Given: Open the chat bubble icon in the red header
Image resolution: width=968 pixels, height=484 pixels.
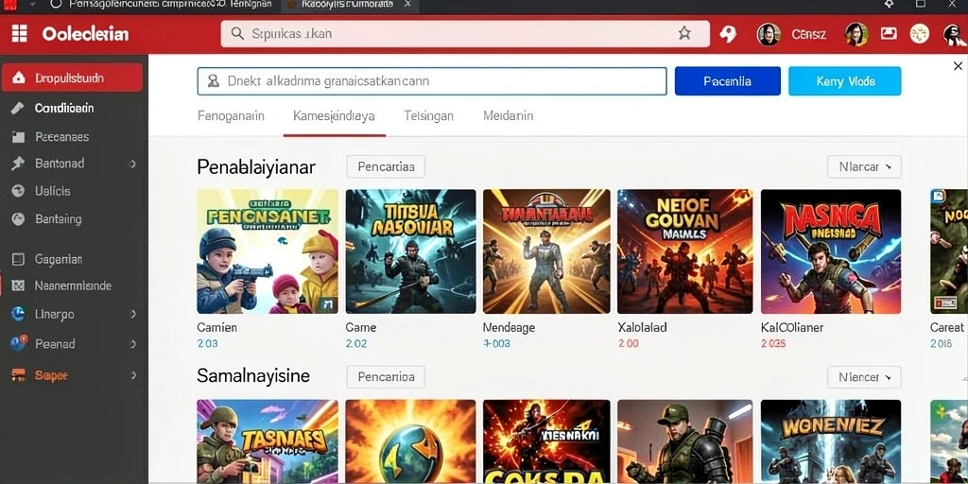Looking at the screenshot, I should coord(729,34).
